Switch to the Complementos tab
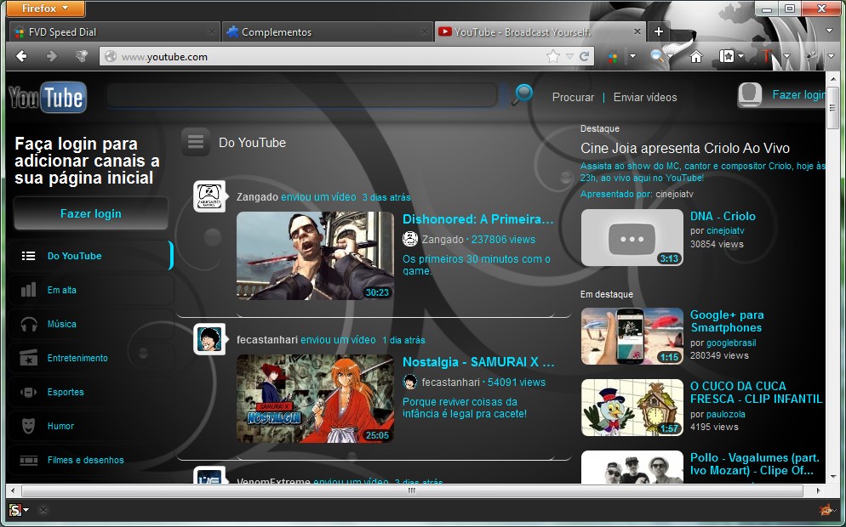The image size is (846, 527). pos(328,31)
